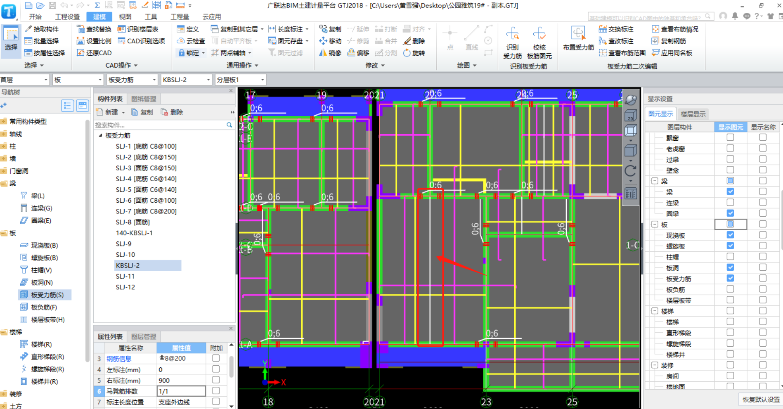Select the 移动 move tool
This screenshot has height=409, width=783.
click(x=330, y=41)
